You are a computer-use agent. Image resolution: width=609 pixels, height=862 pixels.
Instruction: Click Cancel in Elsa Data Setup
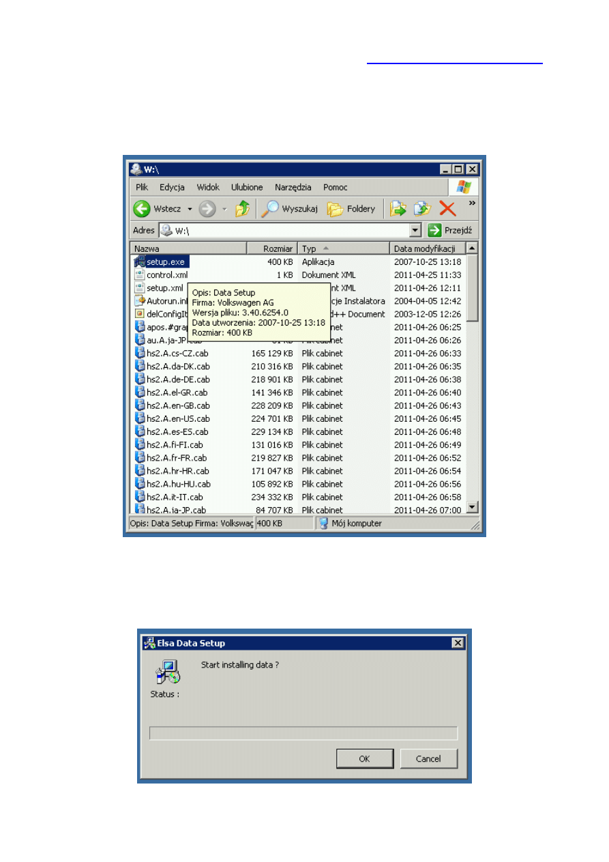[429, 758]
